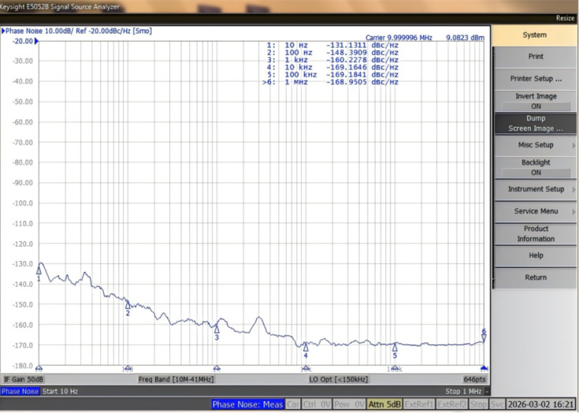This screenshot has height=413, width=579.
Task: Click the 9.0823 dBm power readout
Action: pyautogui.click(x=465, y=38)
